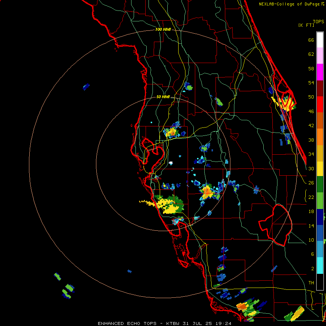
Task: Click the legend value 10
Action: click(x=311, y=240)
